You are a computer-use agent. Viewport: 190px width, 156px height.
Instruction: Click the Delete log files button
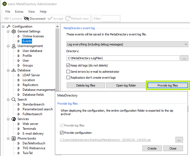click(x=85, y=85)
